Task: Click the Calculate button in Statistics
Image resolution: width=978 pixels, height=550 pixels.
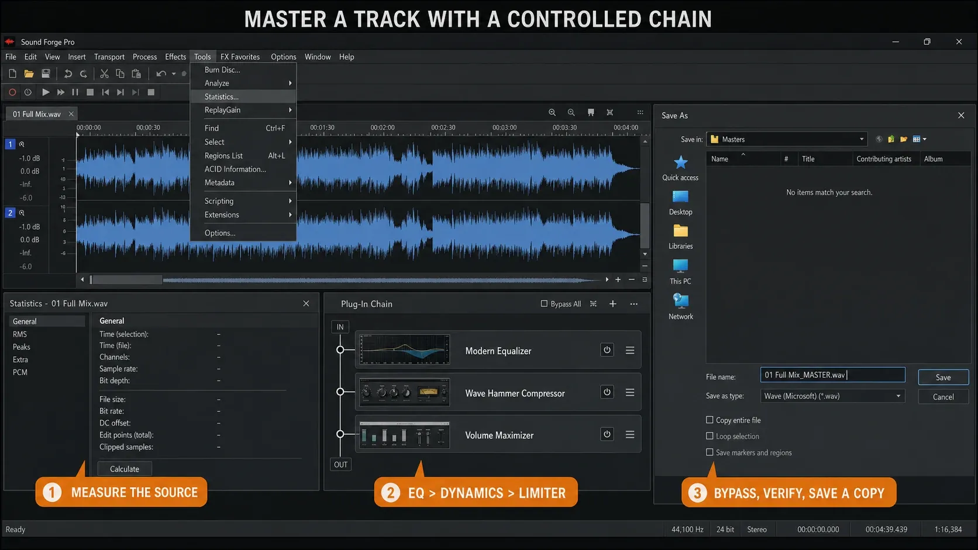Action: 125,469
